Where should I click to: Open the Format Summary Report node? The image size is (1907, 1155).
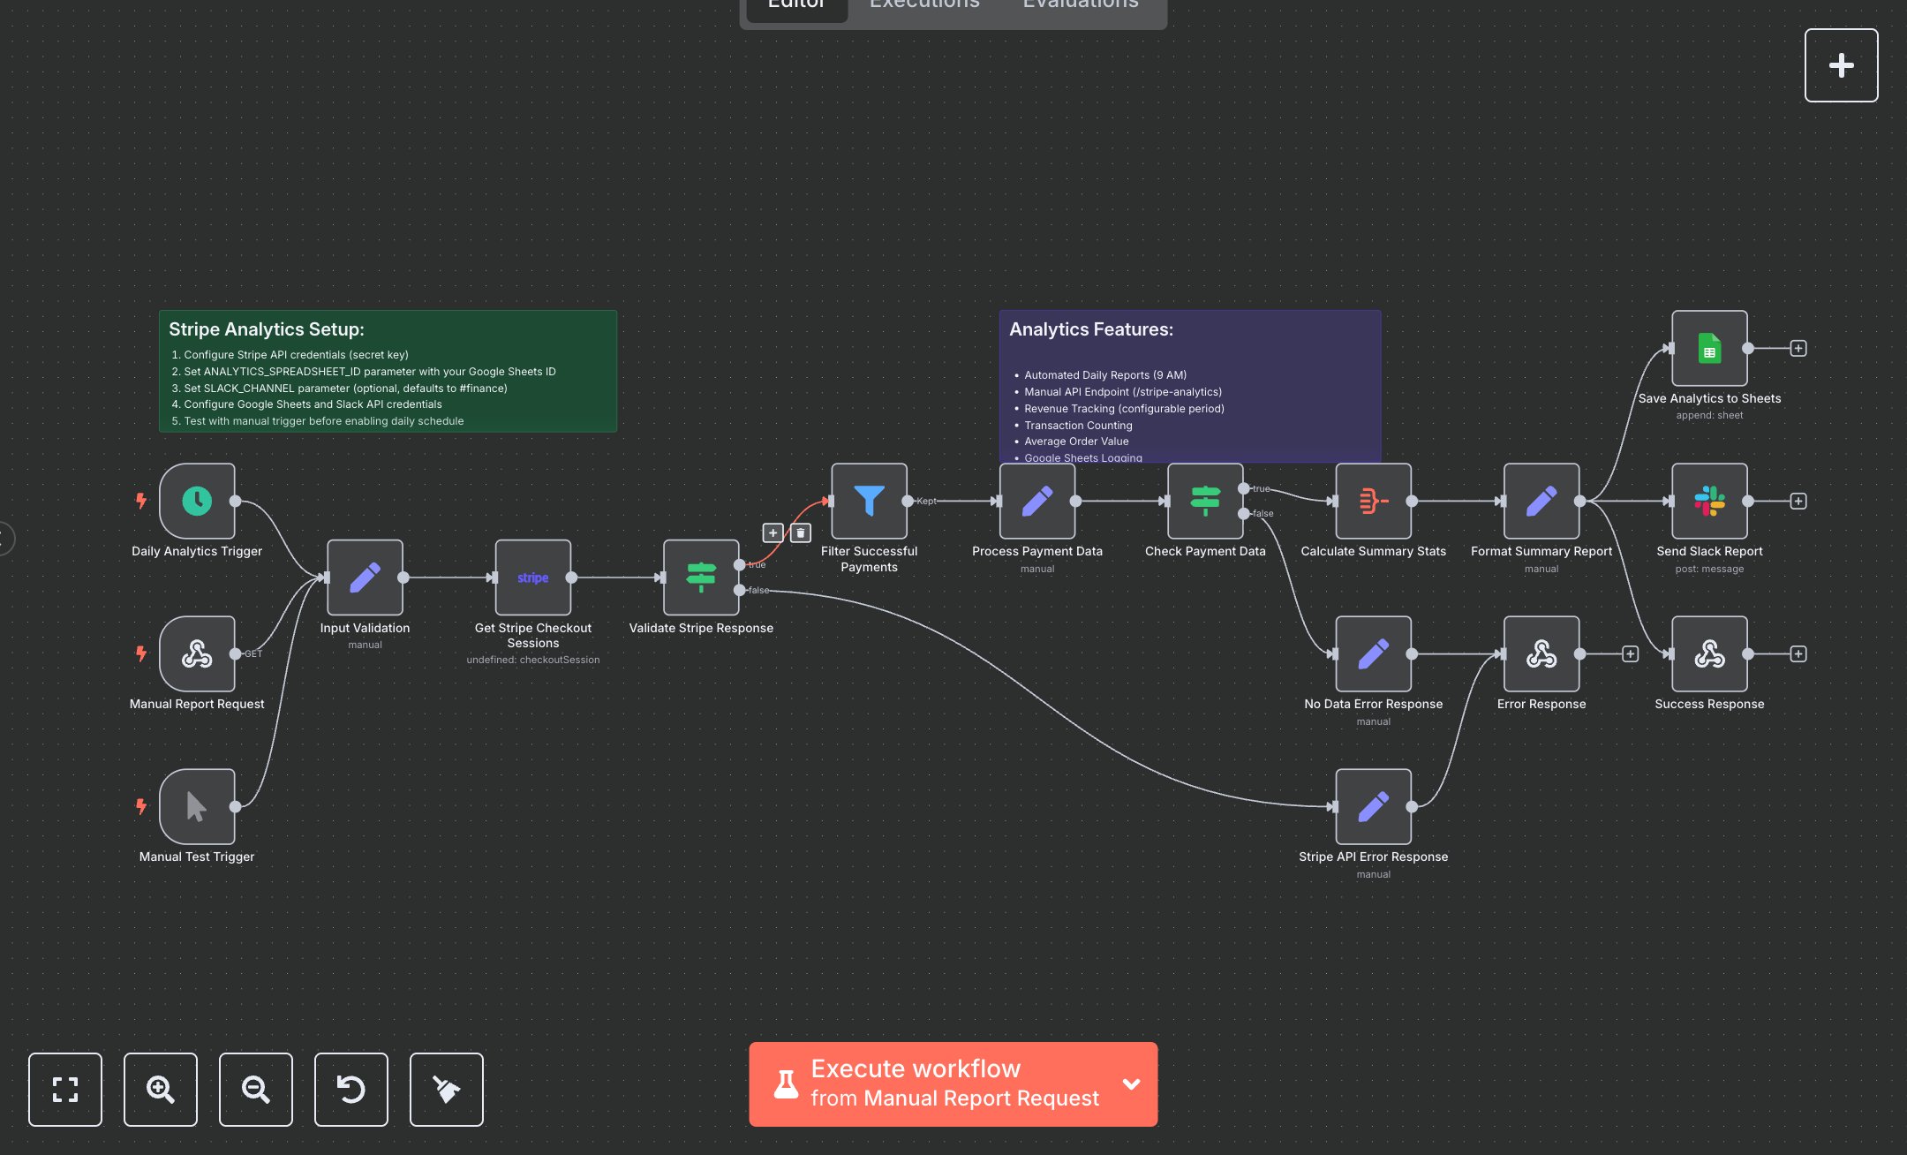(1541, 502)
